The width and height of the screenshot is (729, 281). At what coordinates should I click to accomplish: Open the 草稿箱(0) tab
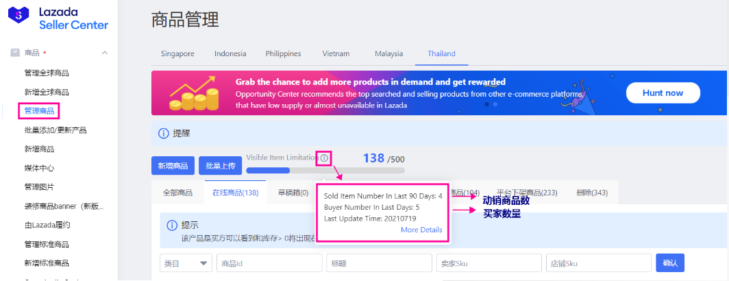coord(293,193)
